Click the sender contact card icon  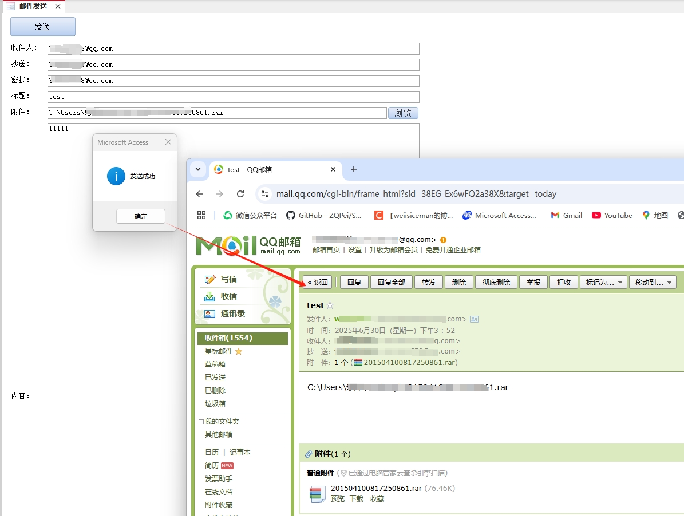point(474,319)
